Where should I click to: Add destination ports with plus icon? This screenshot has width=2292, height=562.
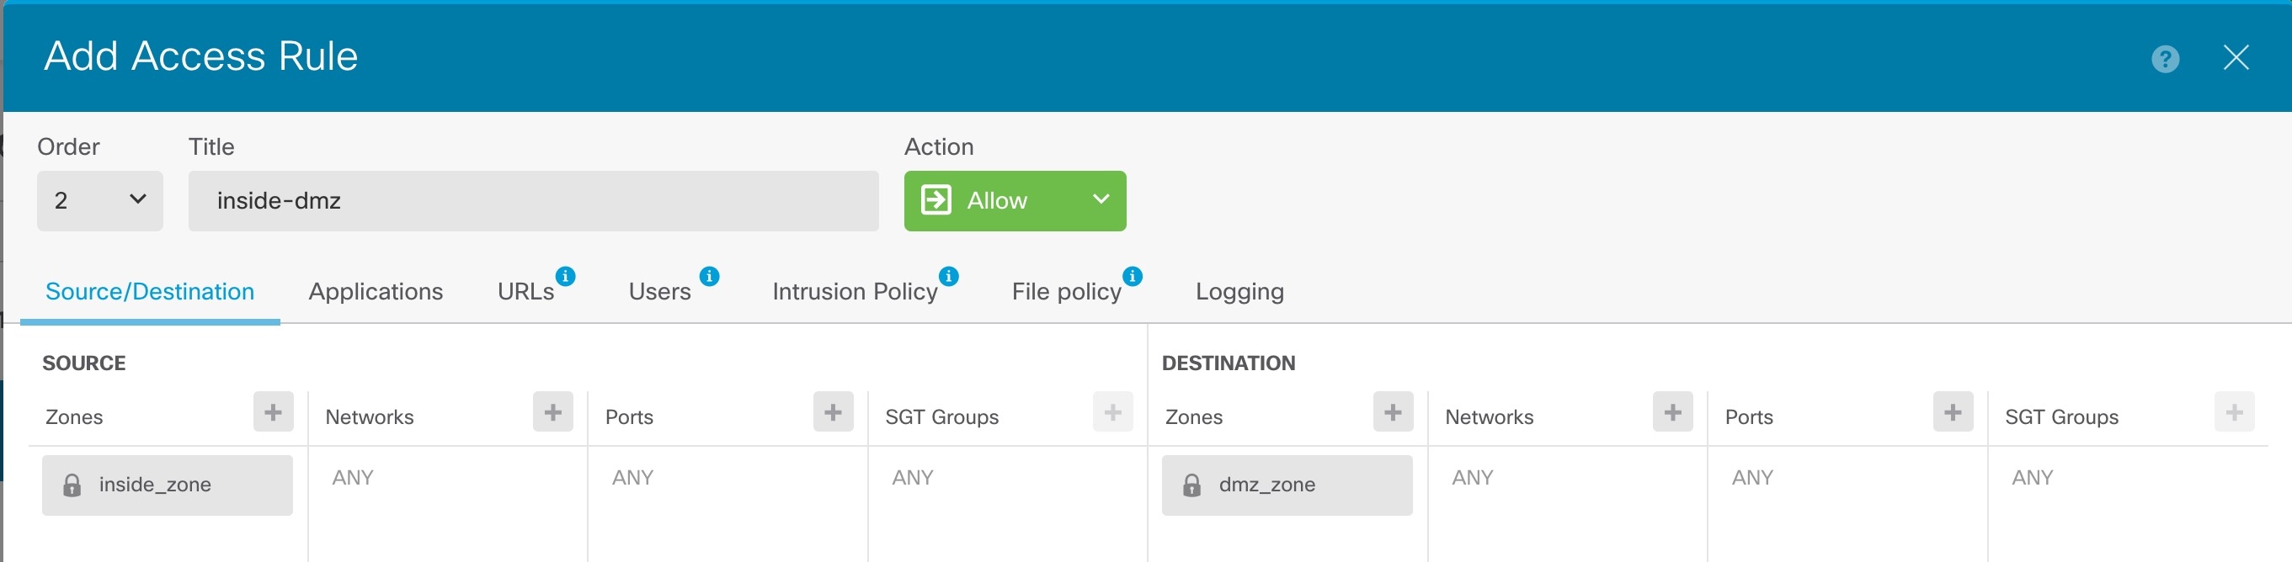point(1952,412)
